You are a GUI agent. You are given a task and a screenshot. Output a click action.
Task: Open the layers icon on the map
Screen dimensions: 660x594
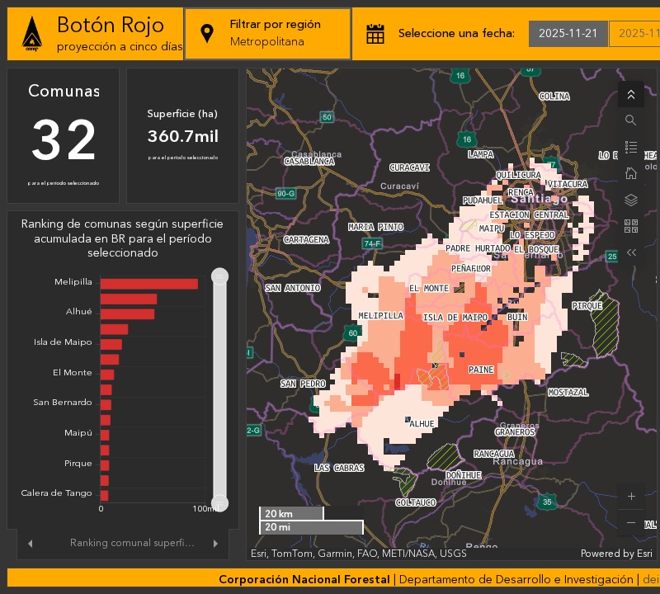(x=631, y=200)
